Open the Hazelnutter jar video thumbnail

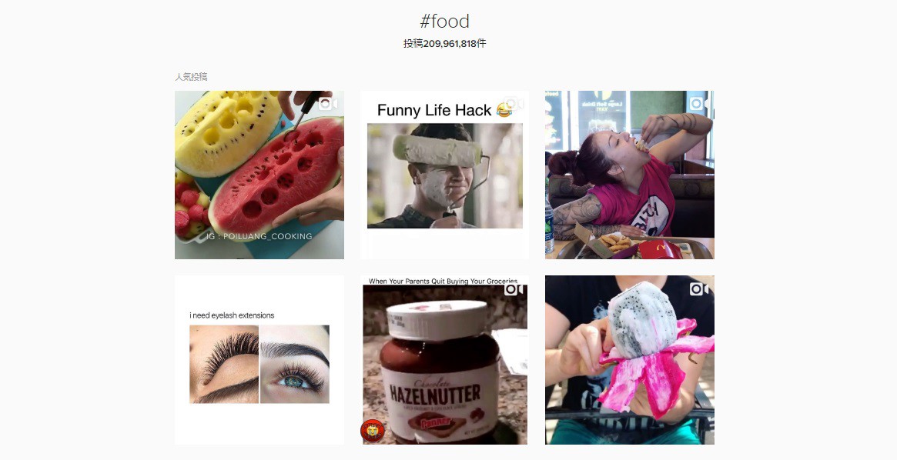(x=444, y=360)
